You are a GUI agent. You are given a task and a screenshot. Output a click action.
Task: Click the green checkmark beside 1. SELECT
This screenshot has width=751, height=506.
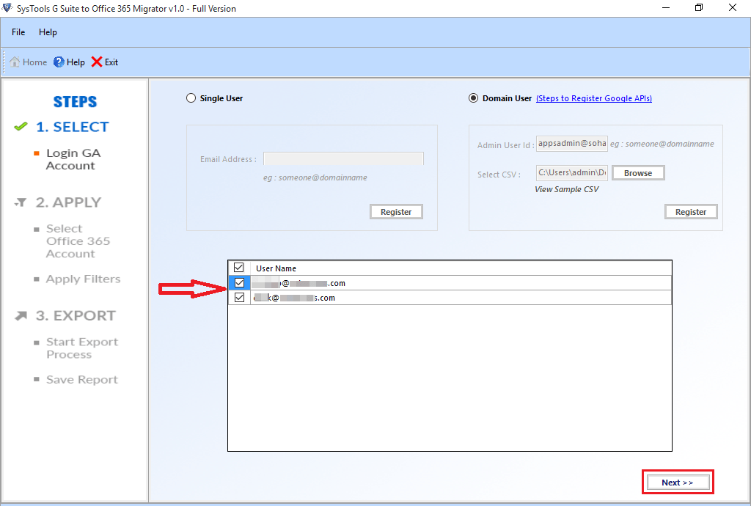(21, 127)
